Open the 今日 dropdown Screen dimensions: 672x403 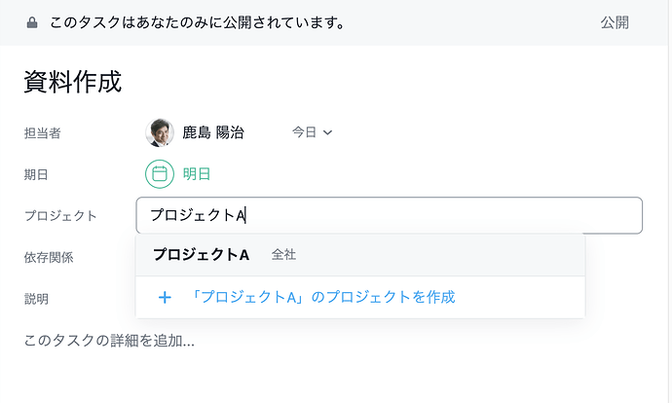click(313, 132)
